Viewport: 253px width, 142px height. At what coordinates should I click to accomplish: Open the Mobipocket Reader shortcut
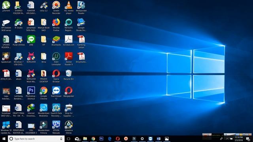81,7
